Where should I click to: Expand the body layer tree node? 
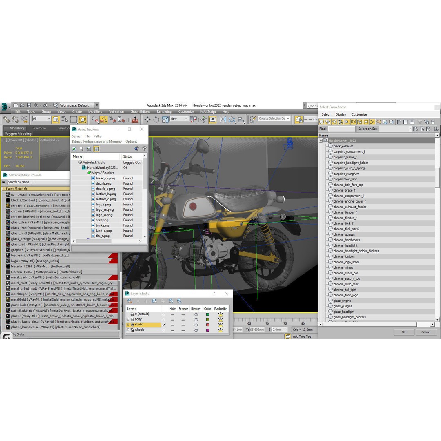click(128, 319)
